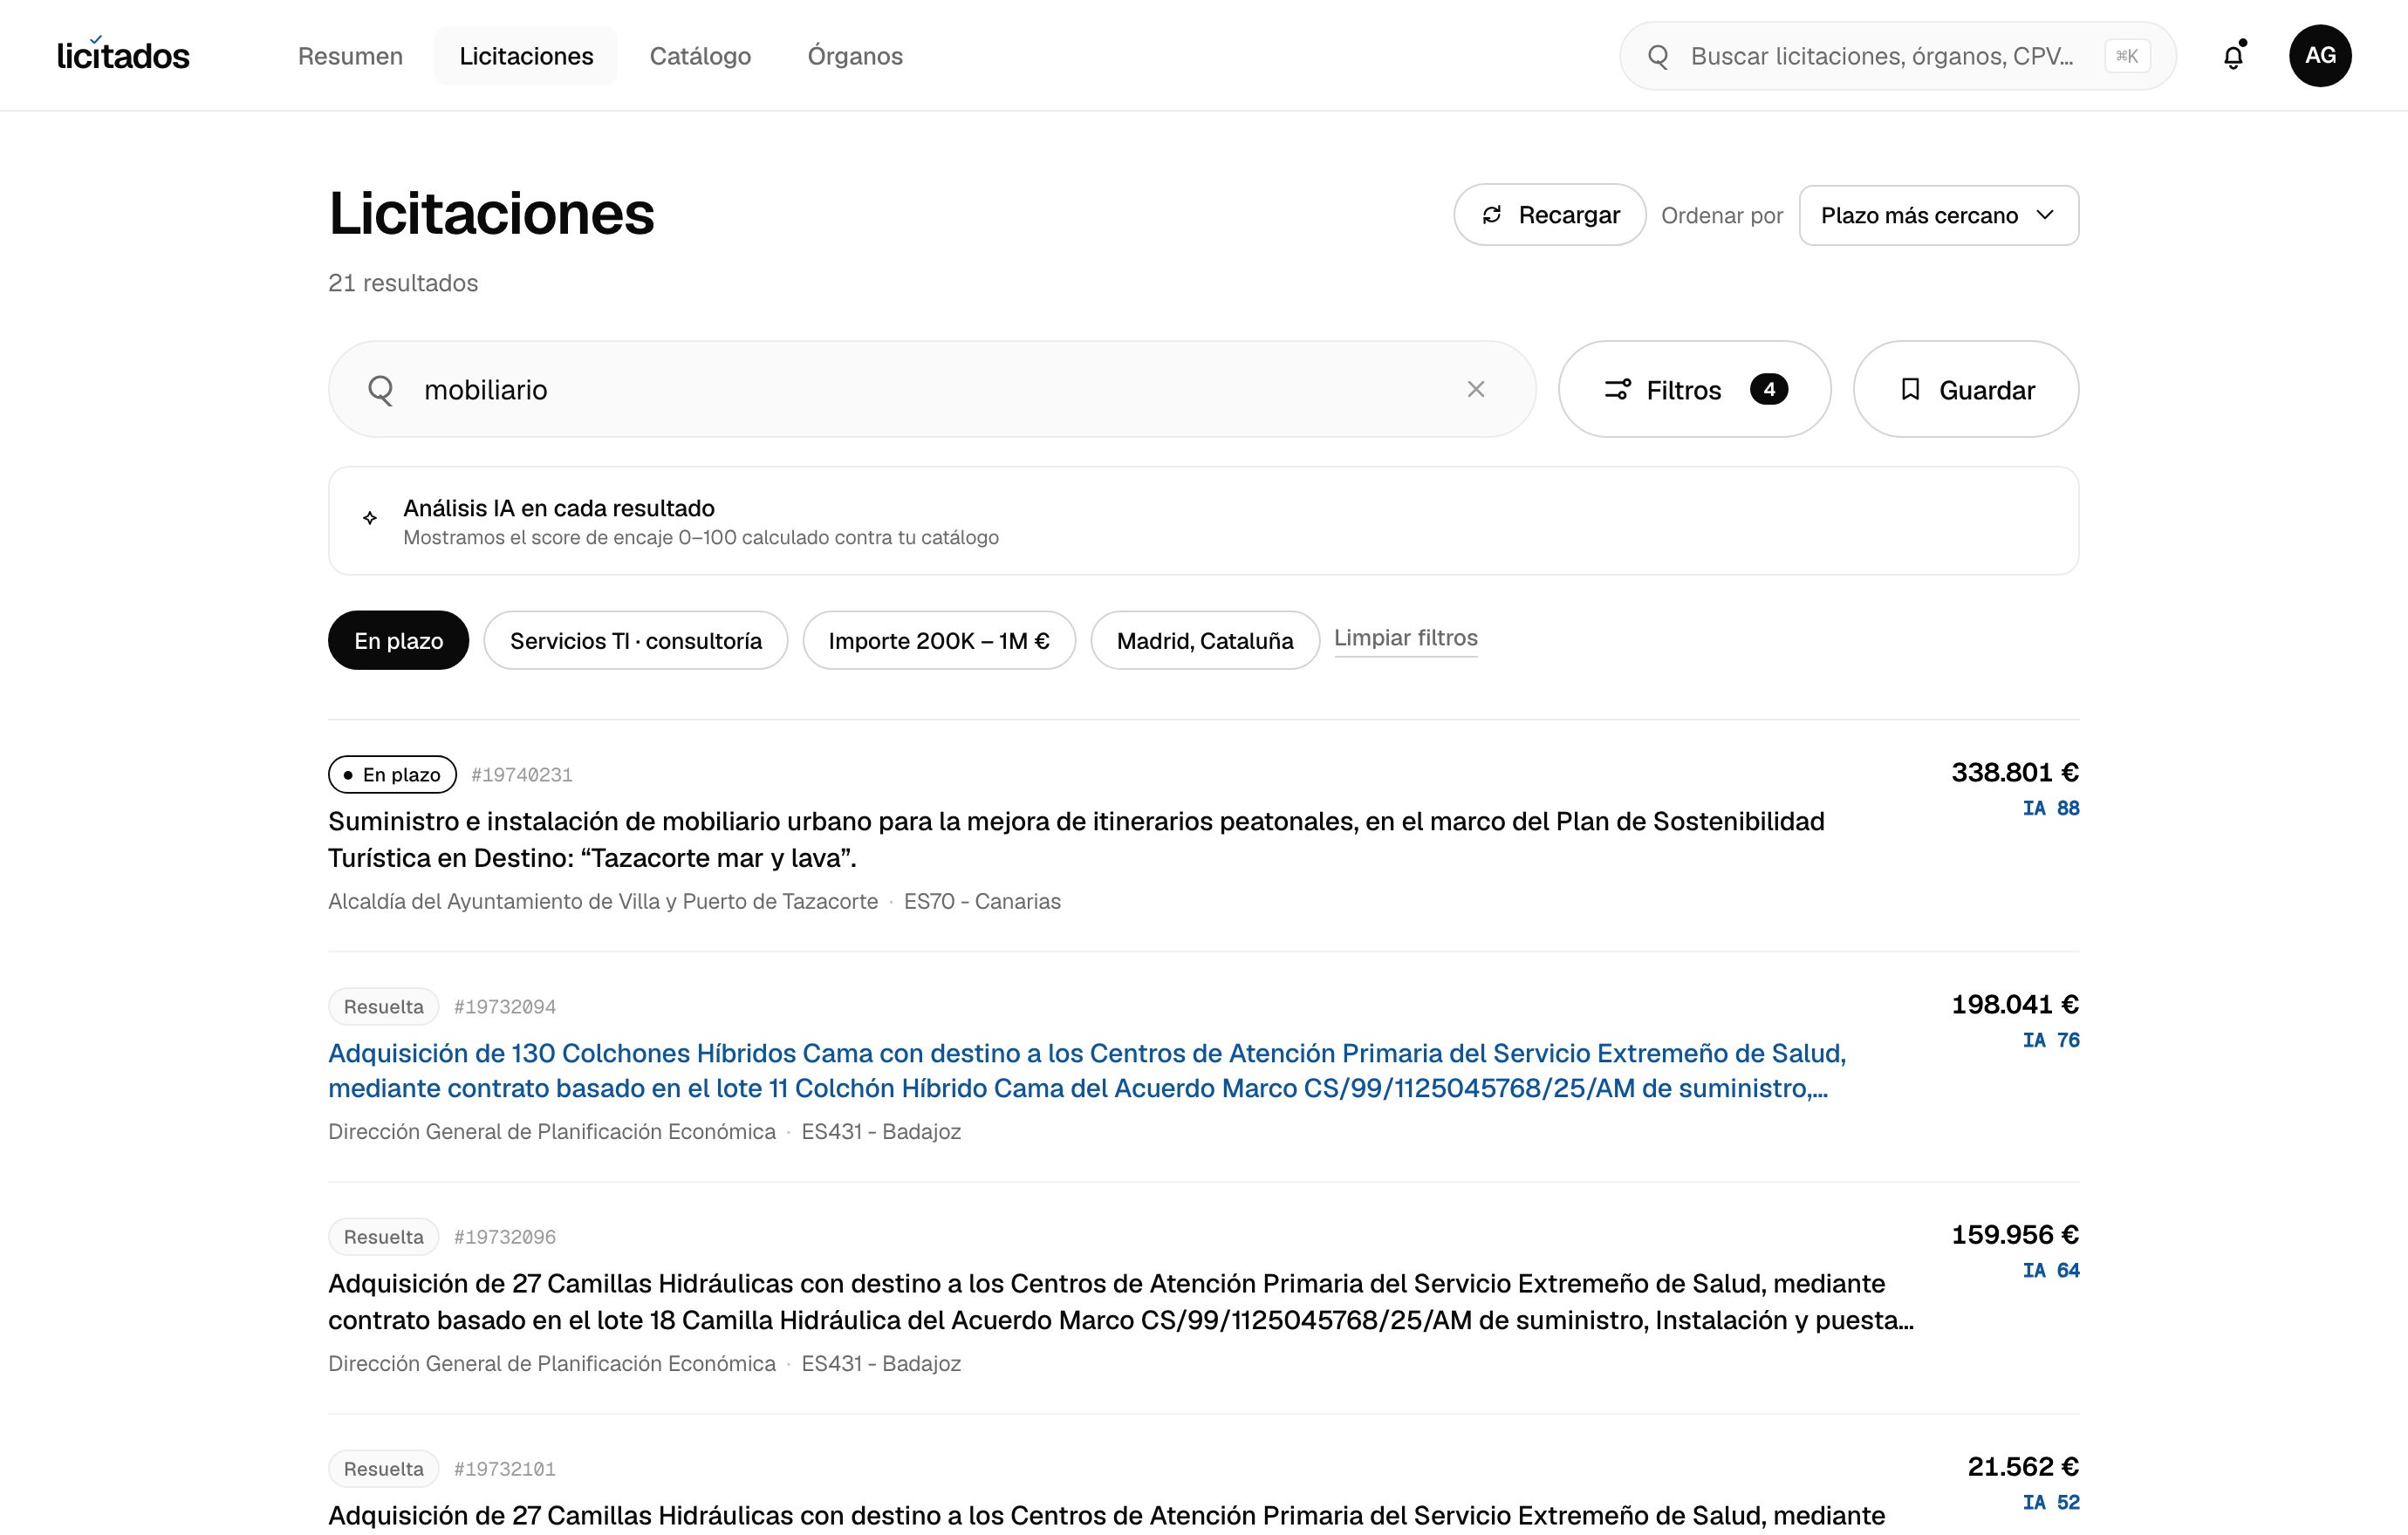Image resolution: width=2408 pixels, height=1535 pixels.
Task: Click the IA 64 score
Action: pyautogui.click(x=2050, y=1270)
